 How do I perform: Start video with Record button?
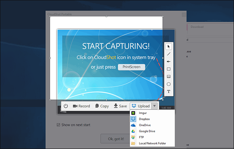81,106
